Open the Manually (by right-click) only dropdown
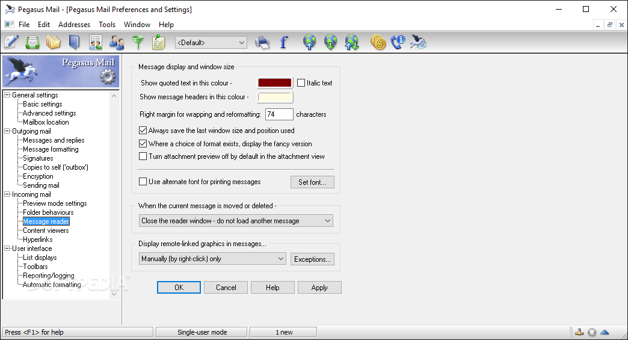628x340 pixels. (212, 259)
